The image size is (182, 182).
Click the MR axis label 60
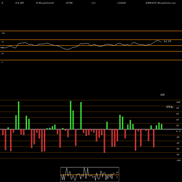(177, 114)
